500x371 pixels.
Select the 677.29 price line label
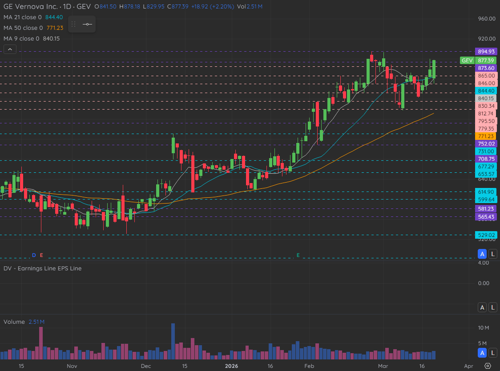coord(486,166)
